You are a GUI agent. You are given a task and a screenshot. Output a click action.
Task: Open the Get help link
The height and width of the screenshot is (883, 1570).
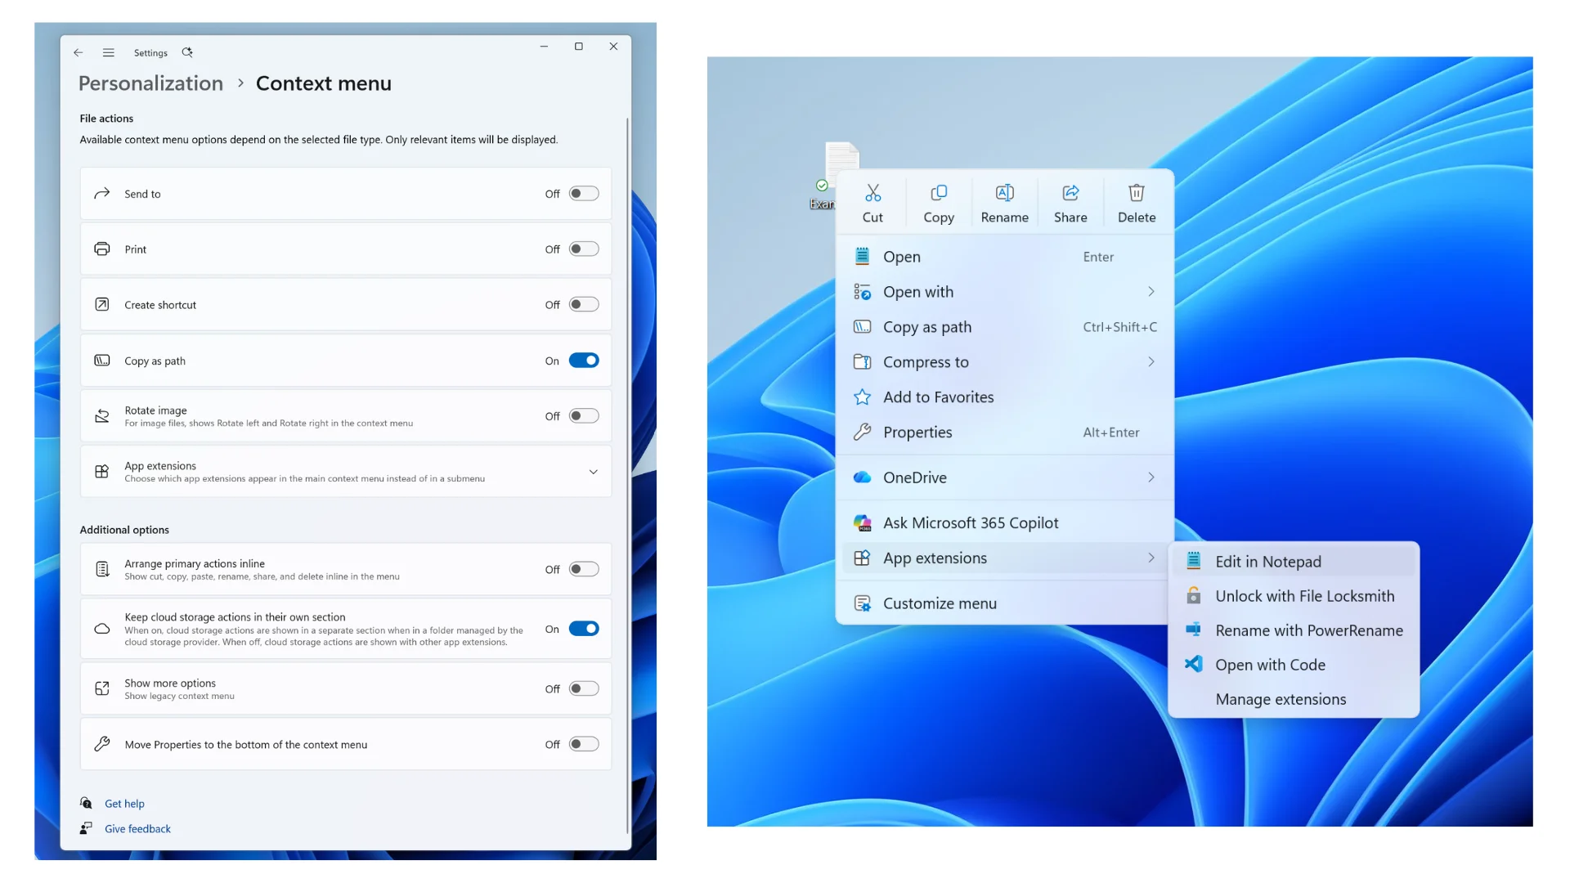tap(124, 804)
